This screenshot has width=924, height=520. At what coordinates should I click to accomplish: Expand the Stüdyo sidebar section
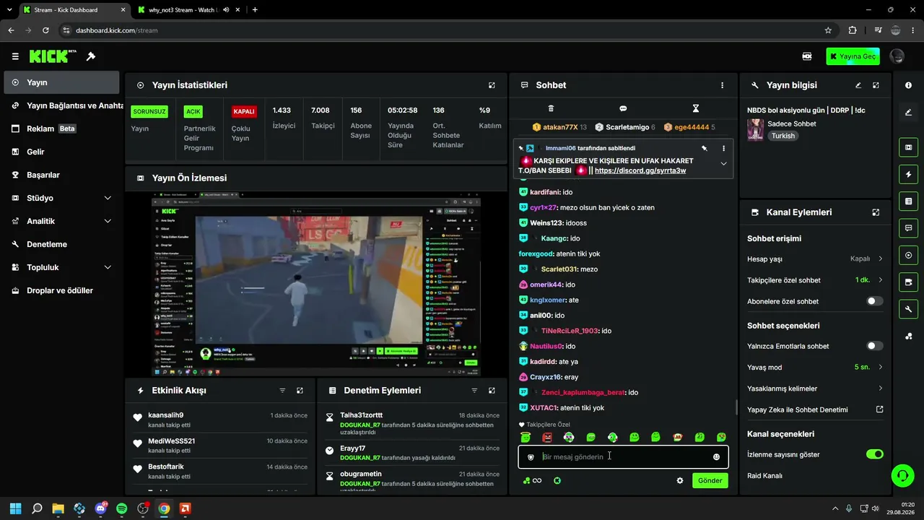tap(108, 198)
